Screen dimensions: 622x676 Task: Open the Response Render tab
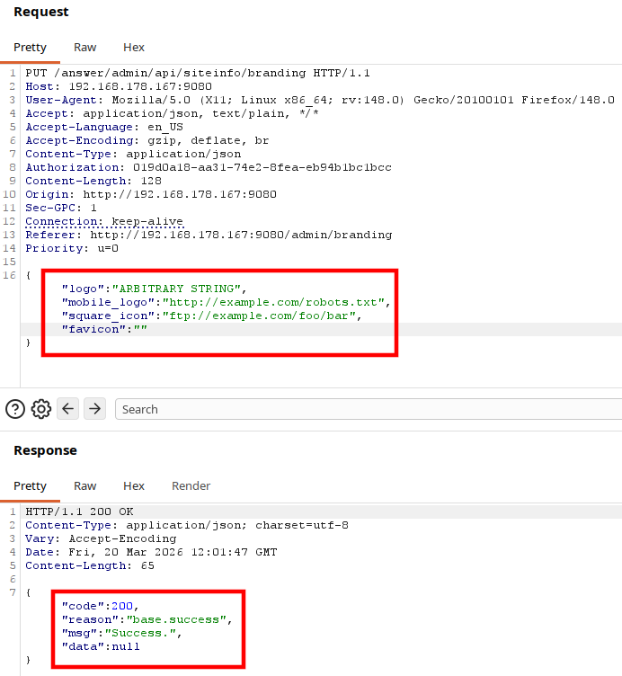[x=191, y=485]
